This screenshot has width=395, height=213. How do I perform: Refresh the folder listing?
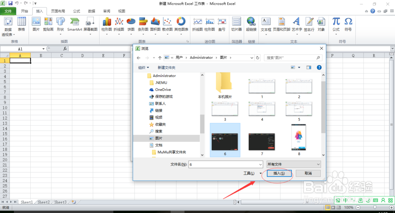(258, 58)
